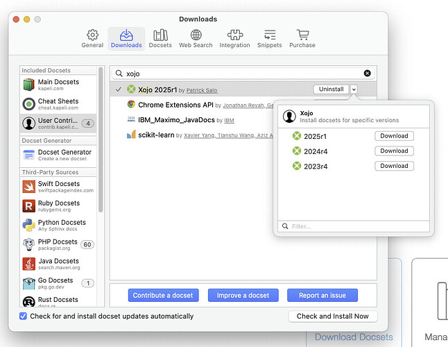448x347 pixels.
Task: Click the xojo search field
Action: point(243,74)
